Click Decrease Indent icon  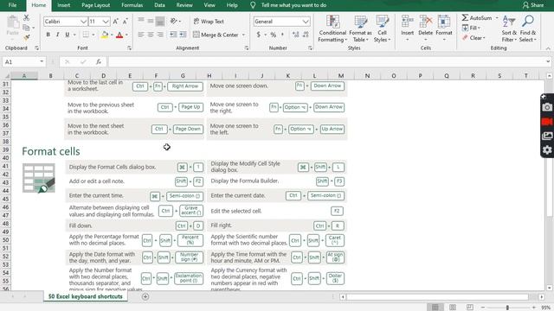click(x=173, y=35)
